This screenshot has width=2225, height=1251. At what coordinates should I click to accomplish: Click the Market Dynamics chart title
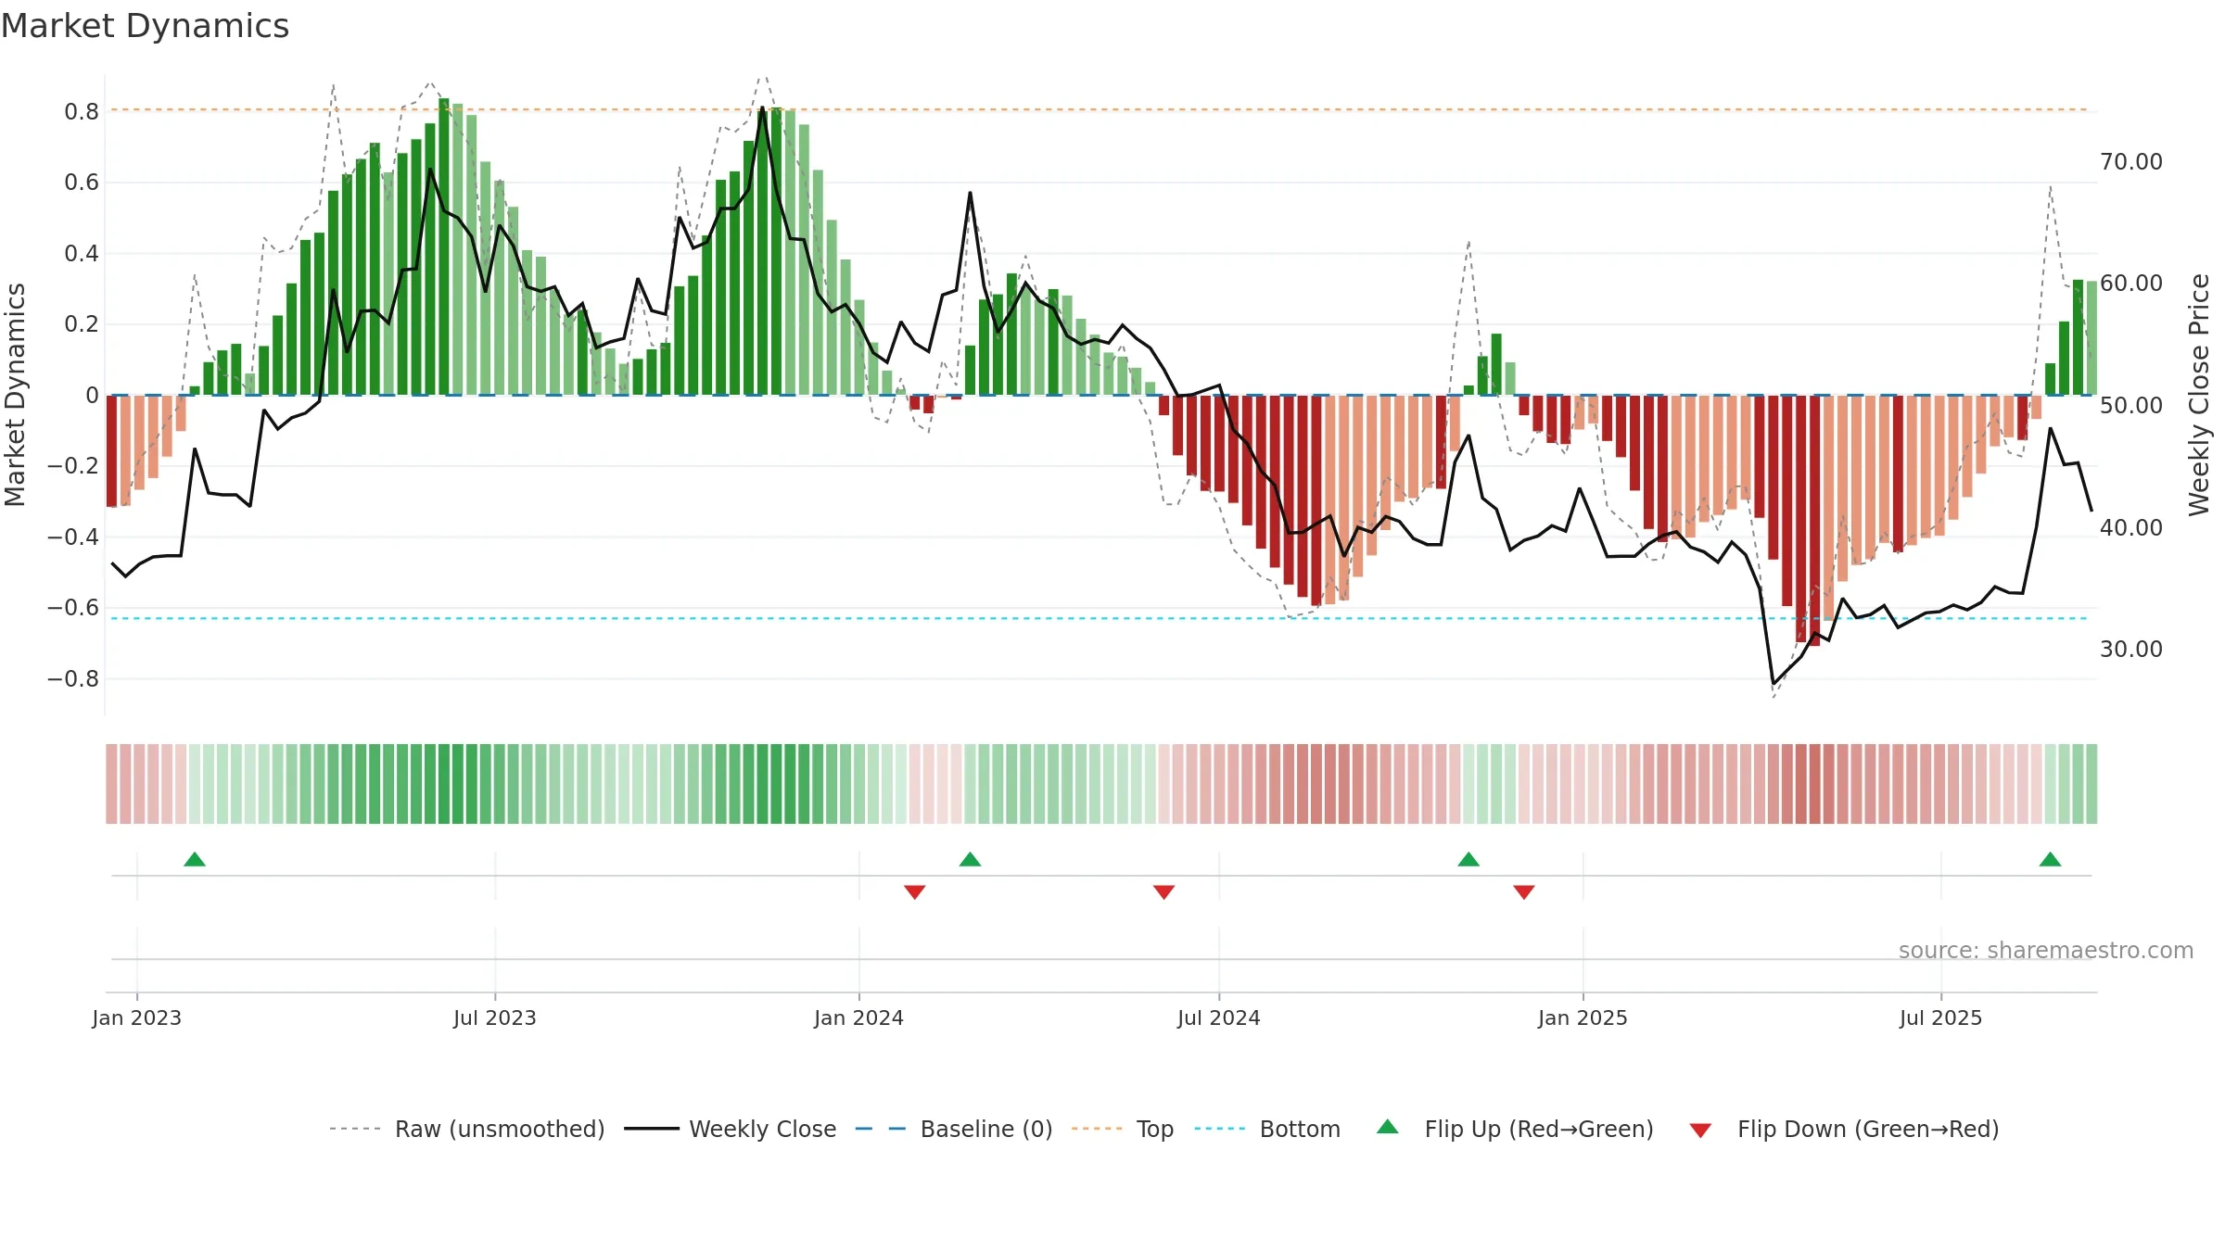[145, 26]
